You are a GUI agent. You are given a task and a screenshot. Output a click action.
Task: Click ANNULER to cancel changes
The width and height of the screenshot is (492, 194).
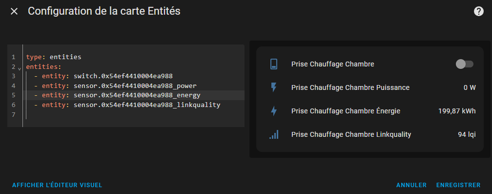411,185
